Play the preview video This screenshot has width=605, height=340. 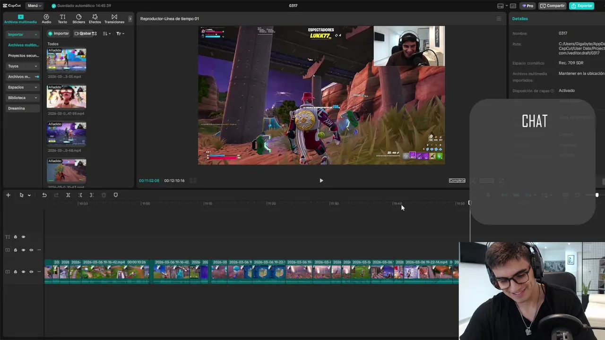[x=321, y=180]
